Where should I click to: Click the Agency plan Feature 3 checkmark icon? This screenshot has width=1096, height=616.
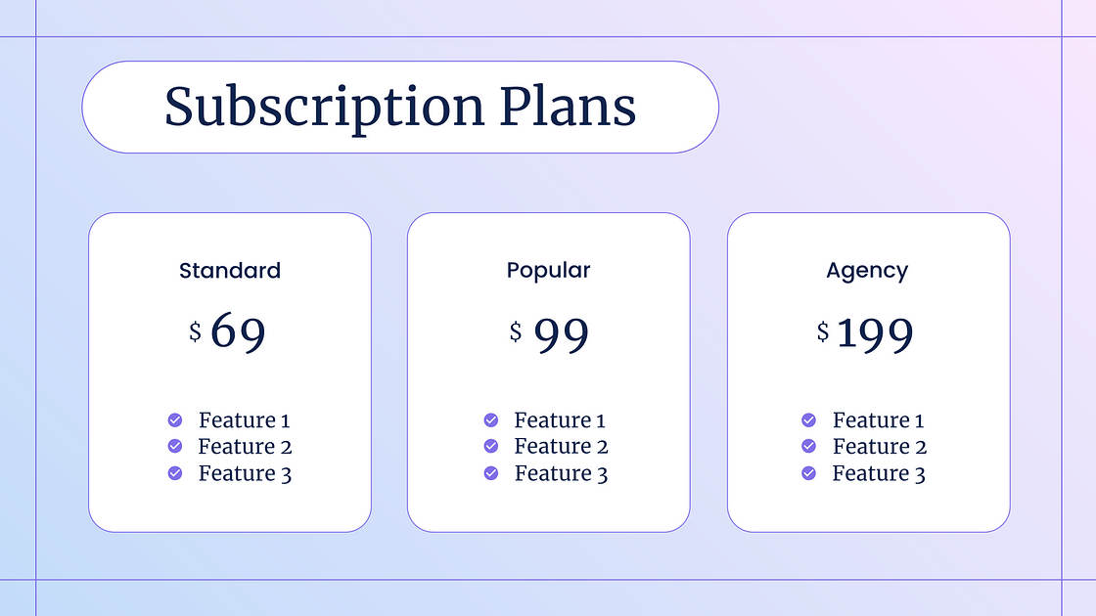point(809,473)
